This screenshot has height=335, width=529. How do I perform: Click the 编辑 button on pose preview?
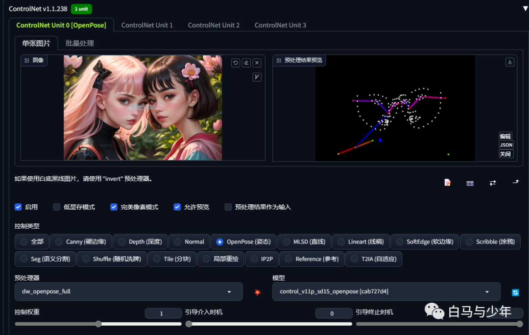click(x=505, y=136)
